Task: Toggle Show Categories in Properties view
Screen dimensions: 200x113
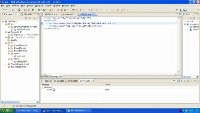Action: (x=178, y=81)
